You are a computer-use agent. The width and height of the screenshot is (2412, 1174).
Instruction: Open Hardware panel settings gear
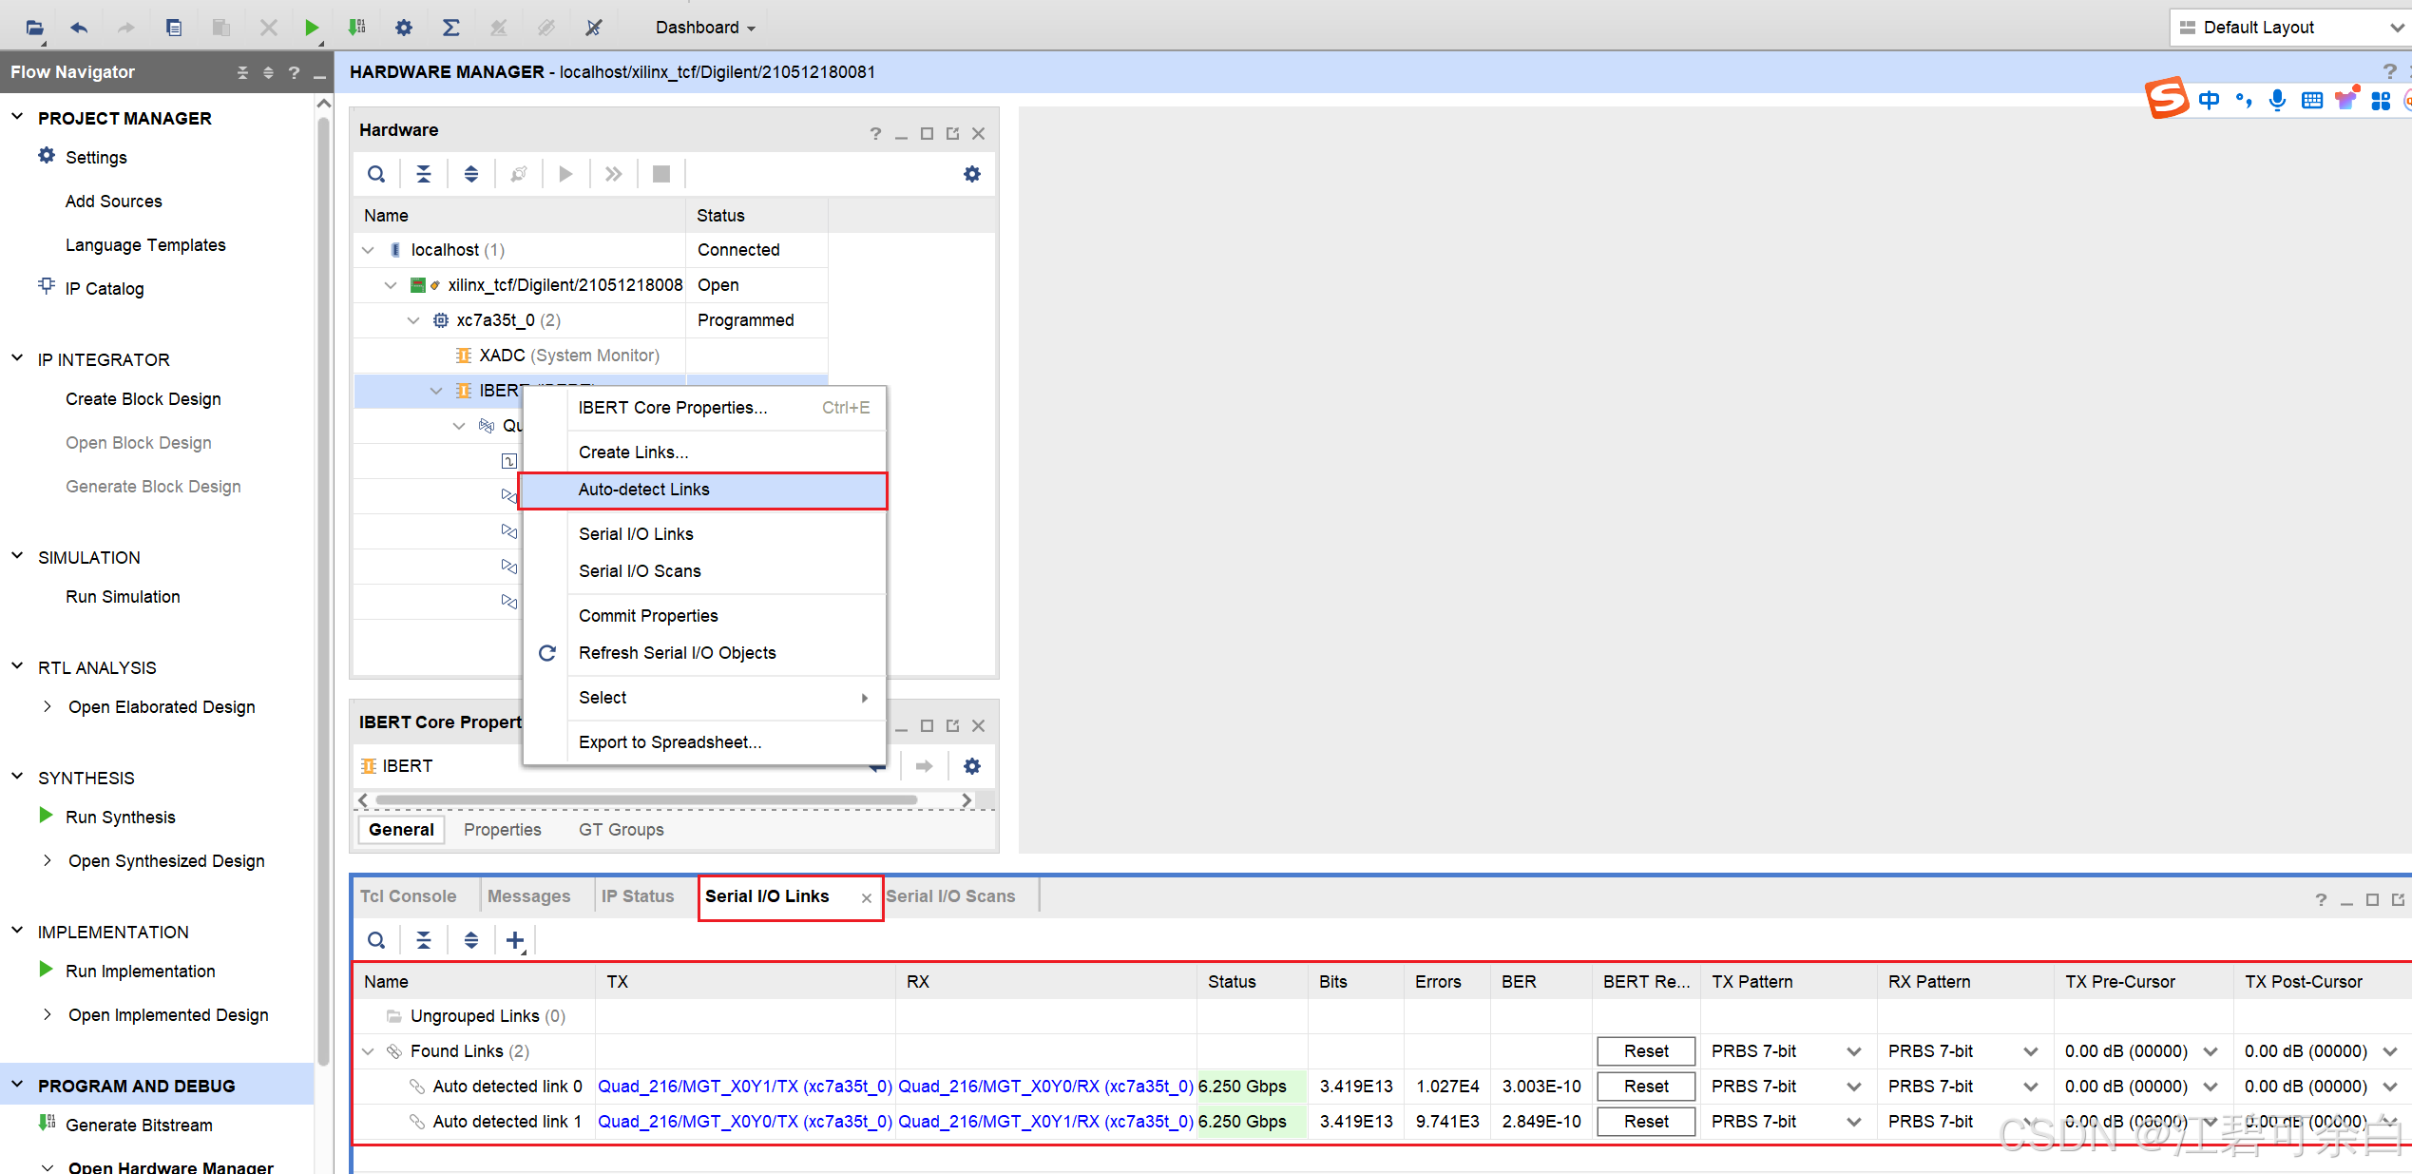(x=971, y=174)
